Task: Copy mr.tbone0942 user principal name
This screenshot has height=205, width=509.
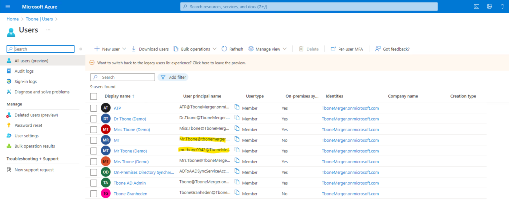Action: click(x=237, y=150)
